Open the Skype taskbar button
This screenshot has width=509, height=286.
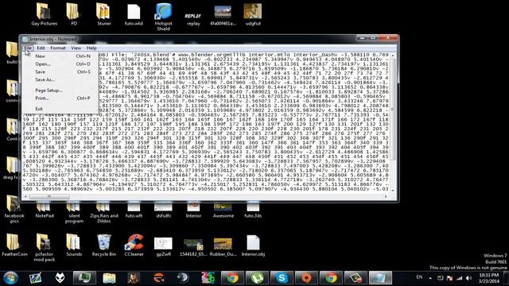point(282,278)
